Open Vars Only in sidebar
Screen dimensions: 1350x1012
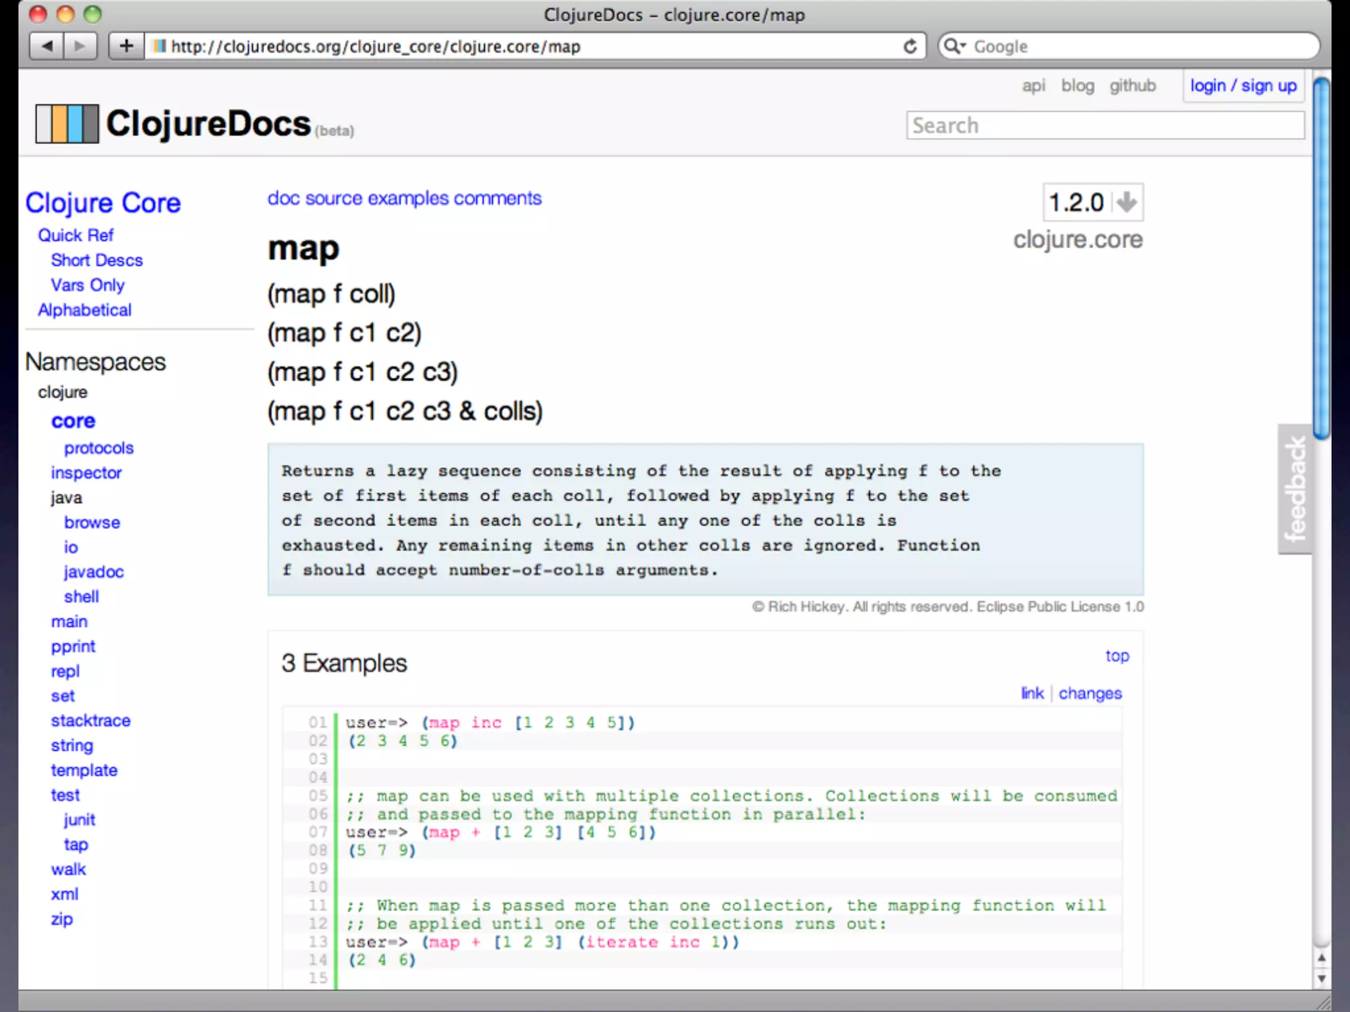88,285
